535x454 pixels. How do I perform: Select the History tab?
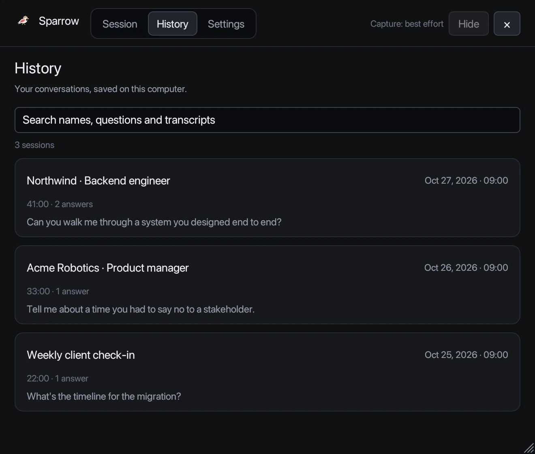[x=173, y=24]
